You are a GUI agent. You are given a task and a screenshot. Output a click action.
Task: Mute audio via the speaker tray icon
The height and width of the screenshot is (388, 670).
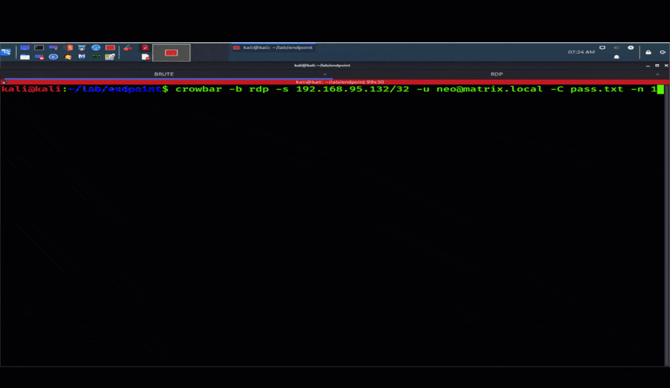(x=617, y=48)
